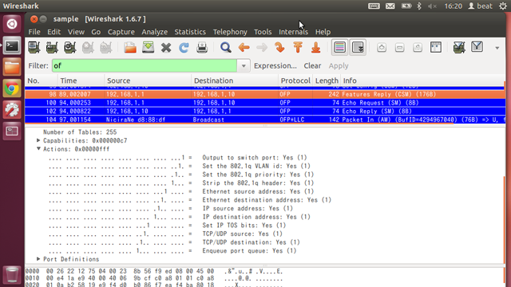511x287 pixels.
Task: Open Chrome from the Ubuntu launcher
Action: [x=12, y=88]
